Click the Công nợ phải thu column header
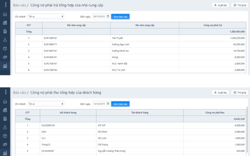Image resolution: width=250 pixels, height=156 pixels. (x=215, y=113)
